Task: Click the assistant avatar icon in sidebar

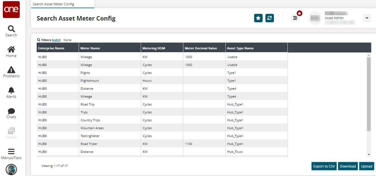Action: (x=11, y=170)
